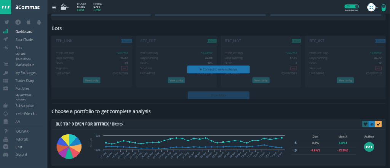
Task: Click the portfolio pie chart
Action: (x=69, y=146)
